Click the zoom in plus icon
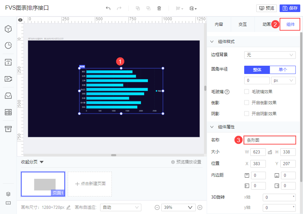This screenshot has width=303, height=214. point(200,207)
